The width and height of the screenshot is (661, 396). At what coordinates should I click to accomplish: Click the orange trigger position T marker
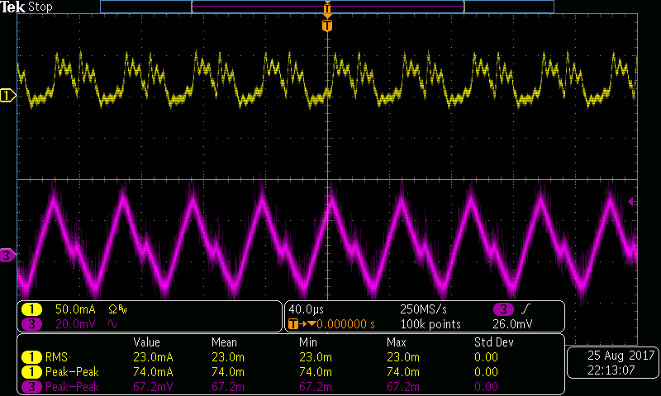328,26
